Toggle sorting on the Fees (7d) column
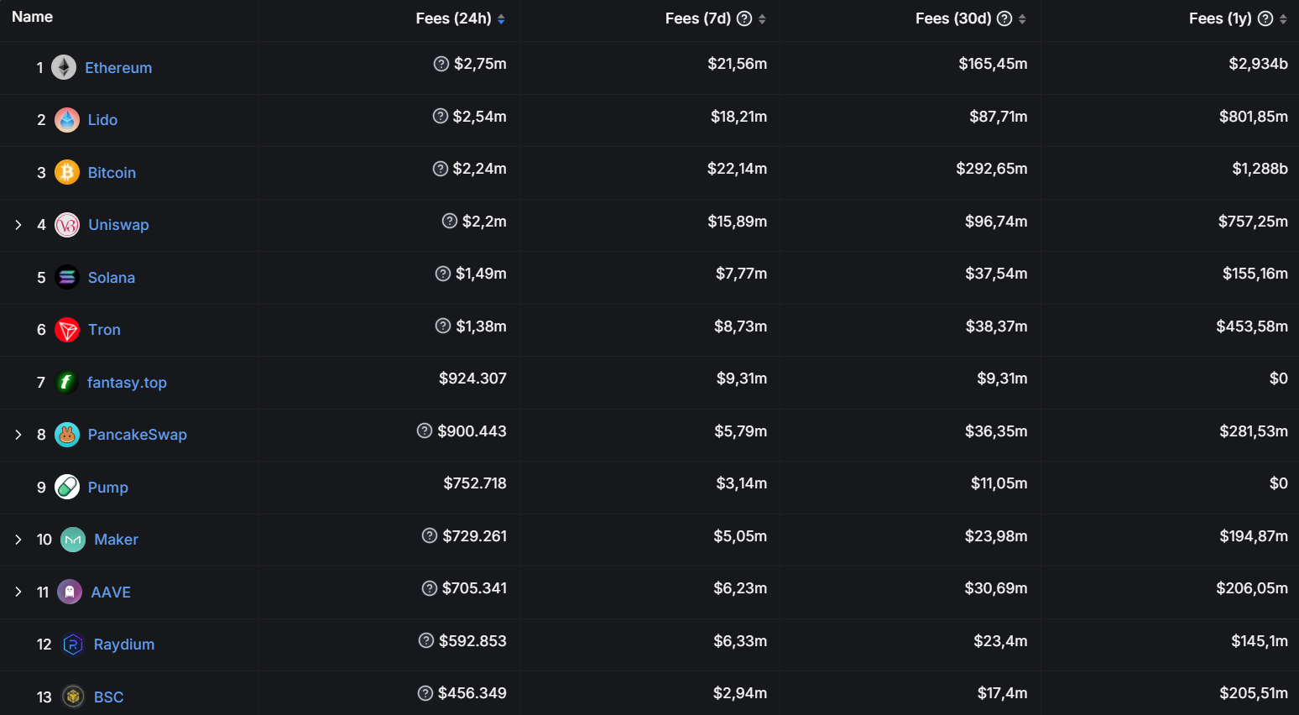 pos(762,19)
